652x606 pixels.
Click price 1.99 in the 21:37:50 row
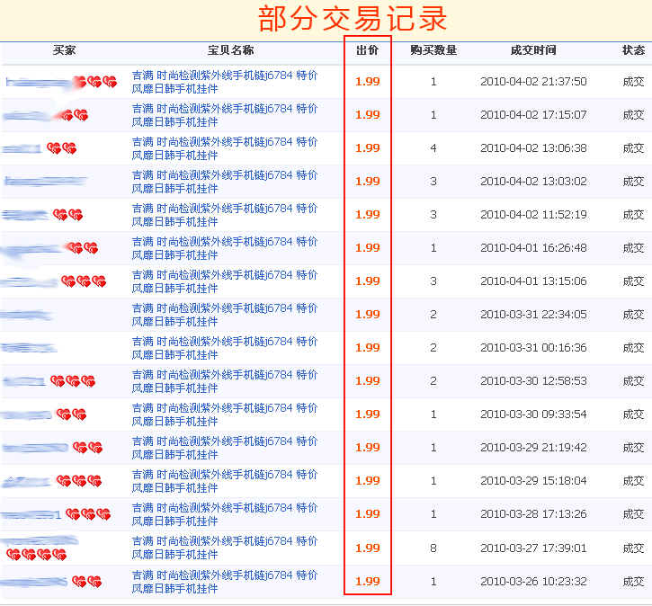[x=368, y=82]
